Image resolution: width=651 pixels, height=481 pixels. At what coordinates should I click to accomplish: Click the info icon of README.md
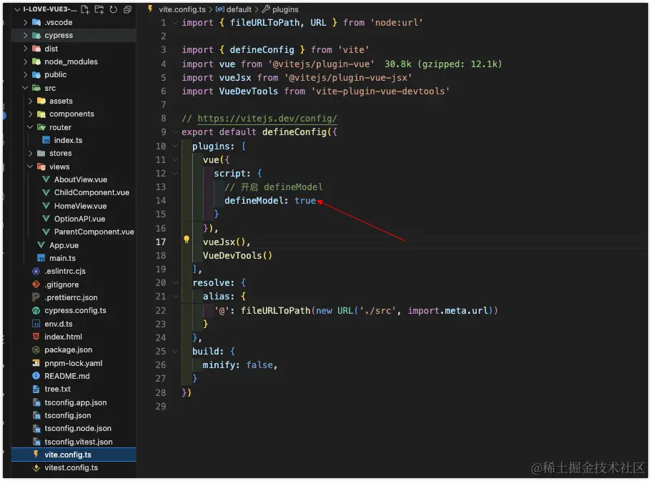36,376
